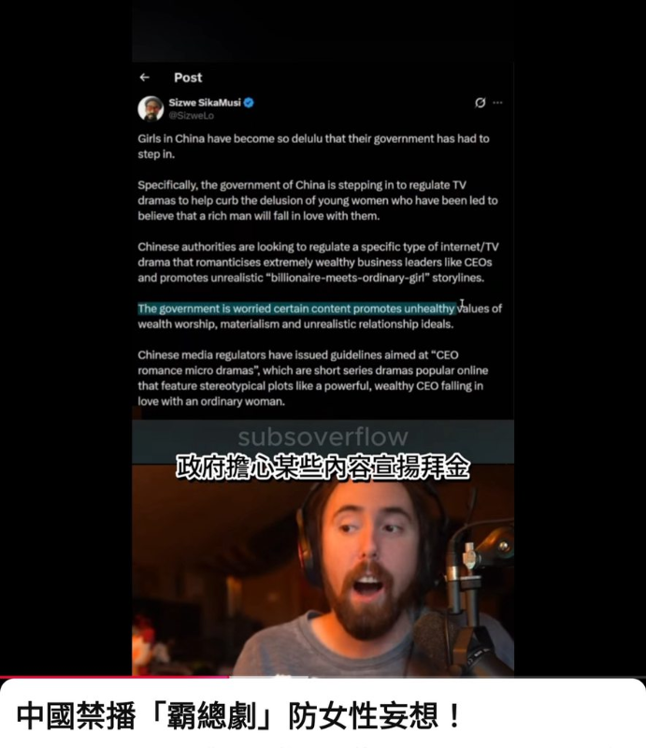Image resolution: width=646 pixels, height=748 pixels.
Task: Click the black area left of the post
Action: (65, 334)
